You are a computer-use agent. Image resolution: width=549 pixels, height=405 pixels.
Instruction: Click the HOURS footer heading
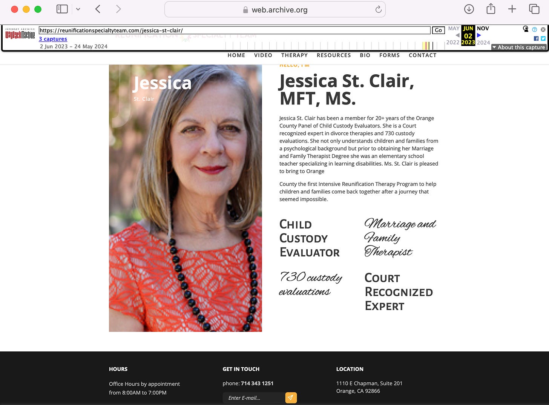(x=118, y=369)
